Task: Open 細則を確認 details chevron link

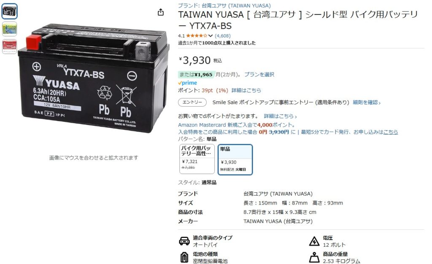Action: (367, 102)
